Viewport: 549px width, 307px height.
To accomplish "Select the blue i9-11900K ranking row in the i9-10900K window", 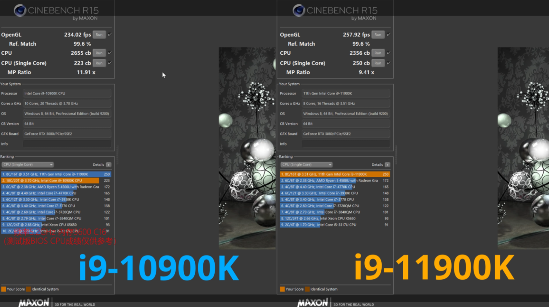I will [x=56, y=174].
